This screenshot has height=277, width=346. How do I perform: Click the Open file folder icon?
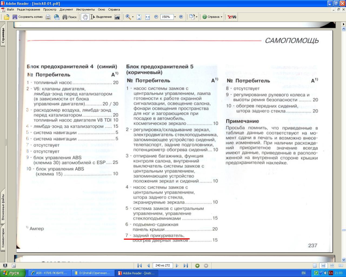6,17
